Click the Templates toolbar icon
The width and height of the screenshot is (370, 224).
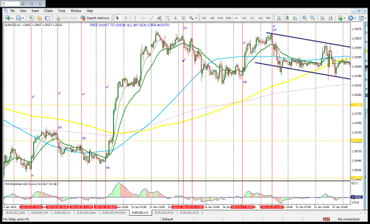click(361, 18)
